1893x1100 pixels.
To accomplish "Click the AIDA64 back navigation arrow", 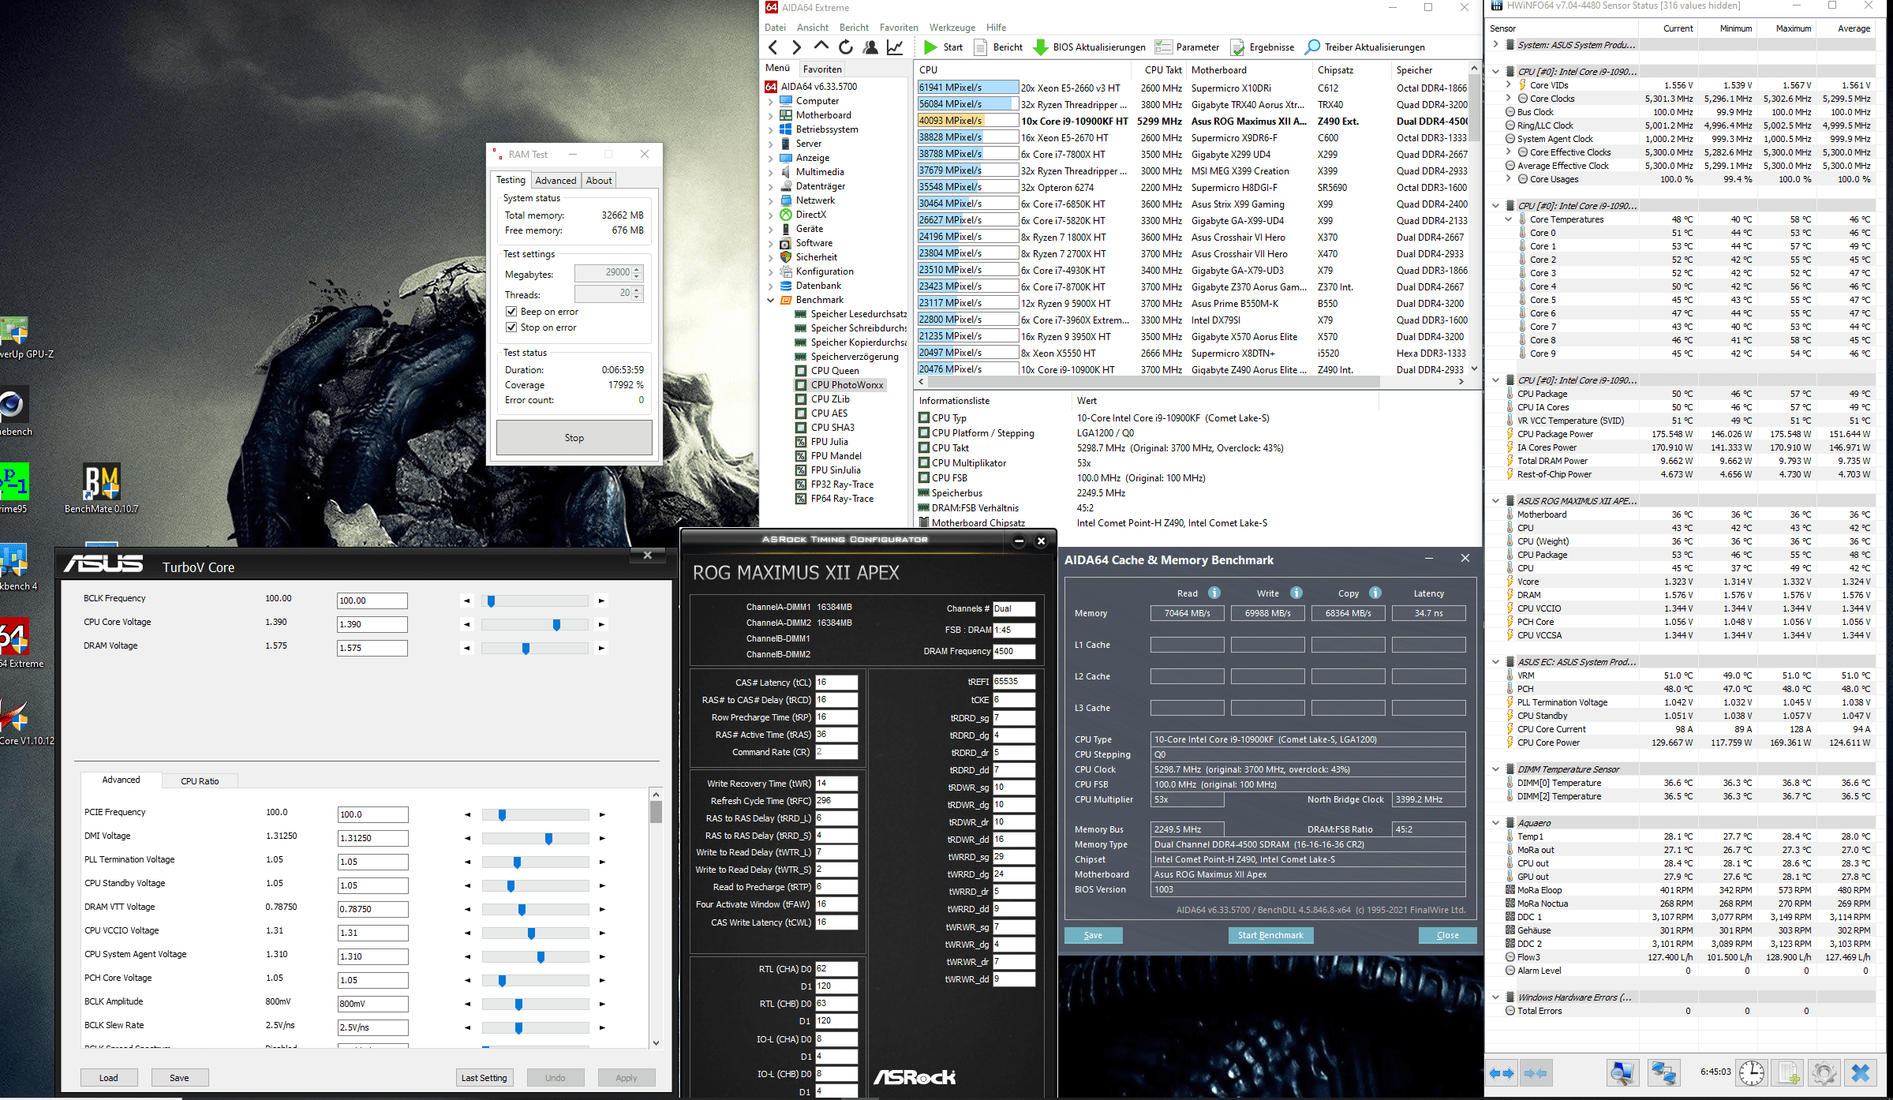I will (x=773, y=47).
